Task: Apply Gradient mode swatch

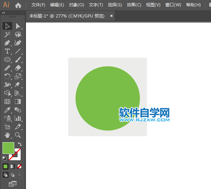Action: [12, 167]
